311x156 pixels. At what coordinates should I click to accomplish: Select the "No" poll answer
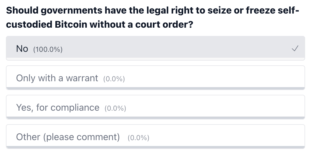tap(22, 49)
